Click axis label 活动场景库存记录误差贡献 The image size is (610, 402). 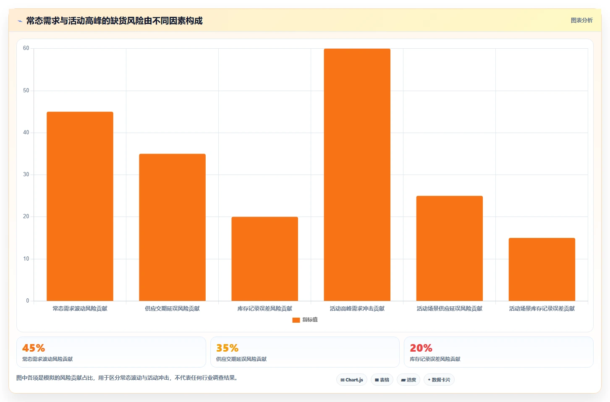coord(542,308)
